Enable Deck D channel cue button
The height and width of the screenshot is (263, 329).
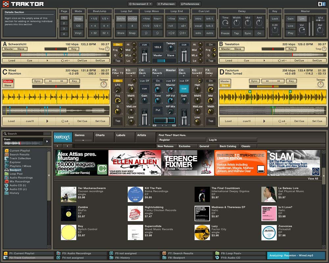[x=184, y=88]
